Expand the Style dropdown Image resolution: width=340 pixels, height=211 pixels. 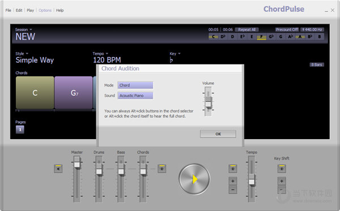pyautogui.click(x=22, y=53)
